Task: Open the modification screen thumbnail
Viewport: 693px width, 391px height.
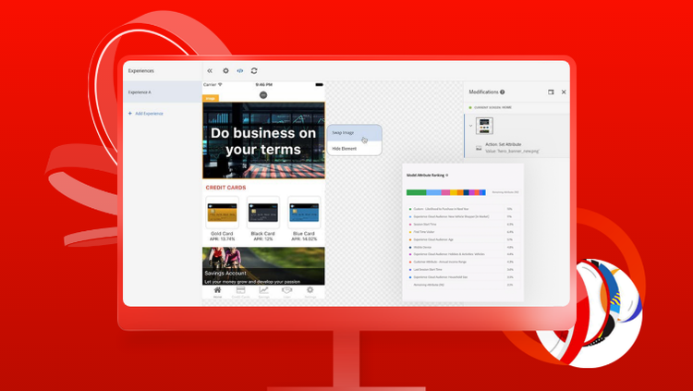Action: click(x=484, y=126)
